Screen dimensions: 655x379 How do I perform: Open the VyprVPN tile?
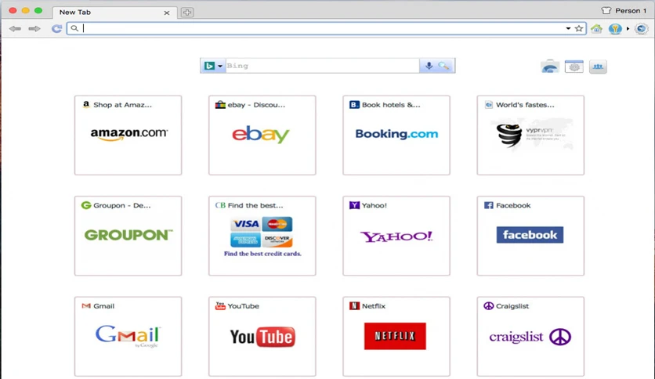530,135
